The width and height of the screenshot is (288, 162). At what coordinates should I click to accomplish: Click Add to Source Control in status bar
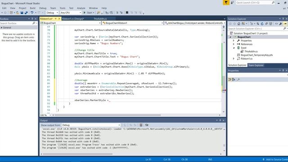click(275, 159)
